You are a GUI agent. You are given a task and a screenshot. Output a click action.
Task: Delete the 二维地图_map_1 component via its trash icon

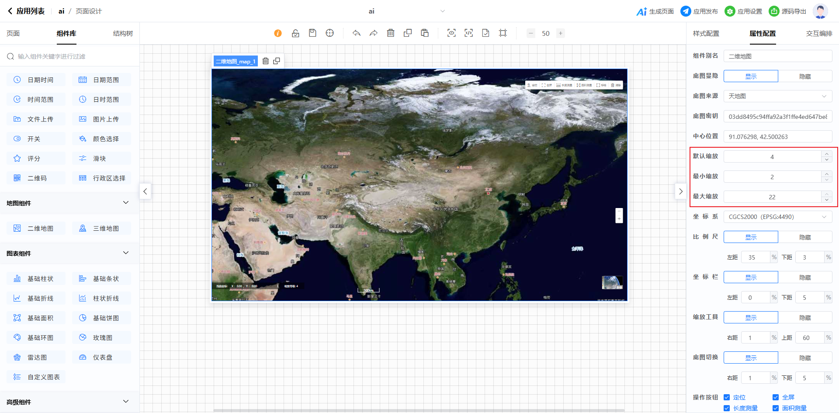pos(265,61)
